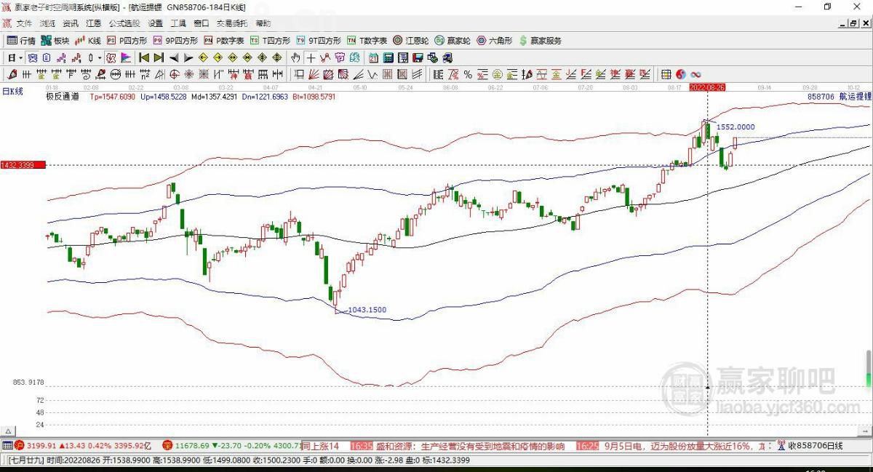Click the 1432.3399 price axis tag
This screenshot has height=472, width=873.
(23, 166)
